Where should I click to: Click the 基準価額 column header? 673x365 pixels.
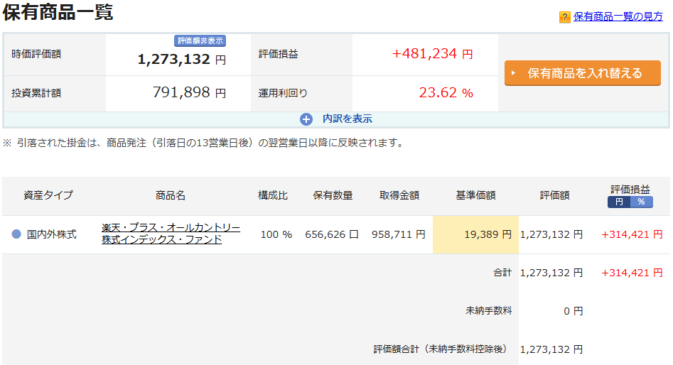[475, 195]
